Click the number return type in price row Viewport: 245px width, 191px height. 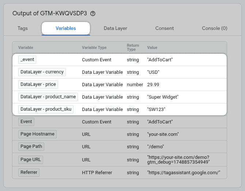pos(135,85)
